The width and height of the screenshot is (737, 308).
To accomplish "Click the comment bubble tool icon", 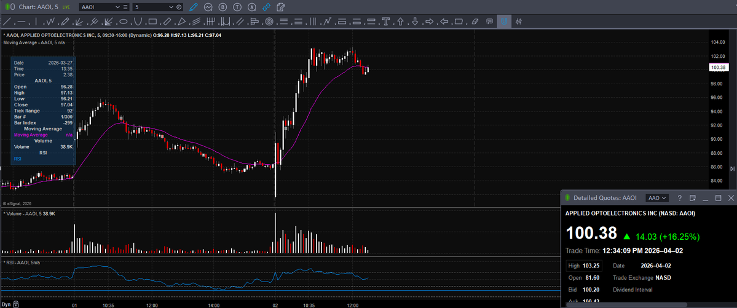I will pyautogui.click(x=489, y=21).
